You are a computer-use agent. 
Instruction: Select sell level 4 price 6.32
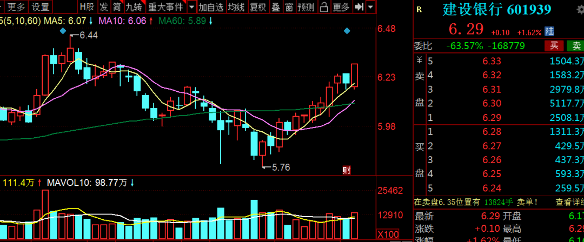pos(492,75)
